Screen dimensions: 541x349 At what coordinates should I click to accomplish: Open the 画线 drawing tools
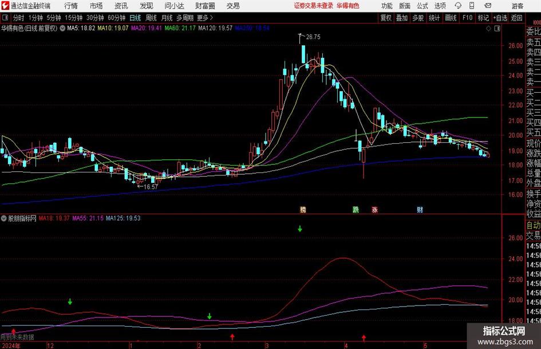(x=451, y=18)
